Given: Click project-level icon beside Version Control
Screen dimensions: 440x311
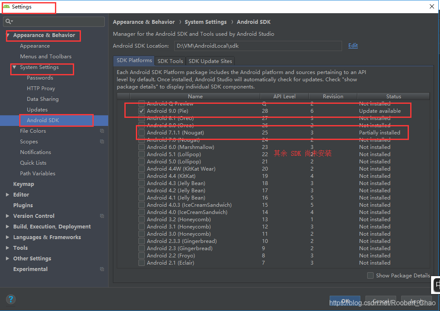Looking at the screenshot, I should [102, 216].
